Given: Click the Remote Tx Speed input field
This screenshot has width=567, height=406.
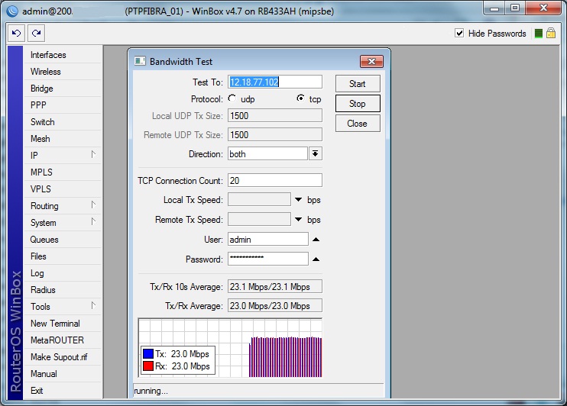Looking at the screenshot, I should pyautogui.click(x=259, y=219).
